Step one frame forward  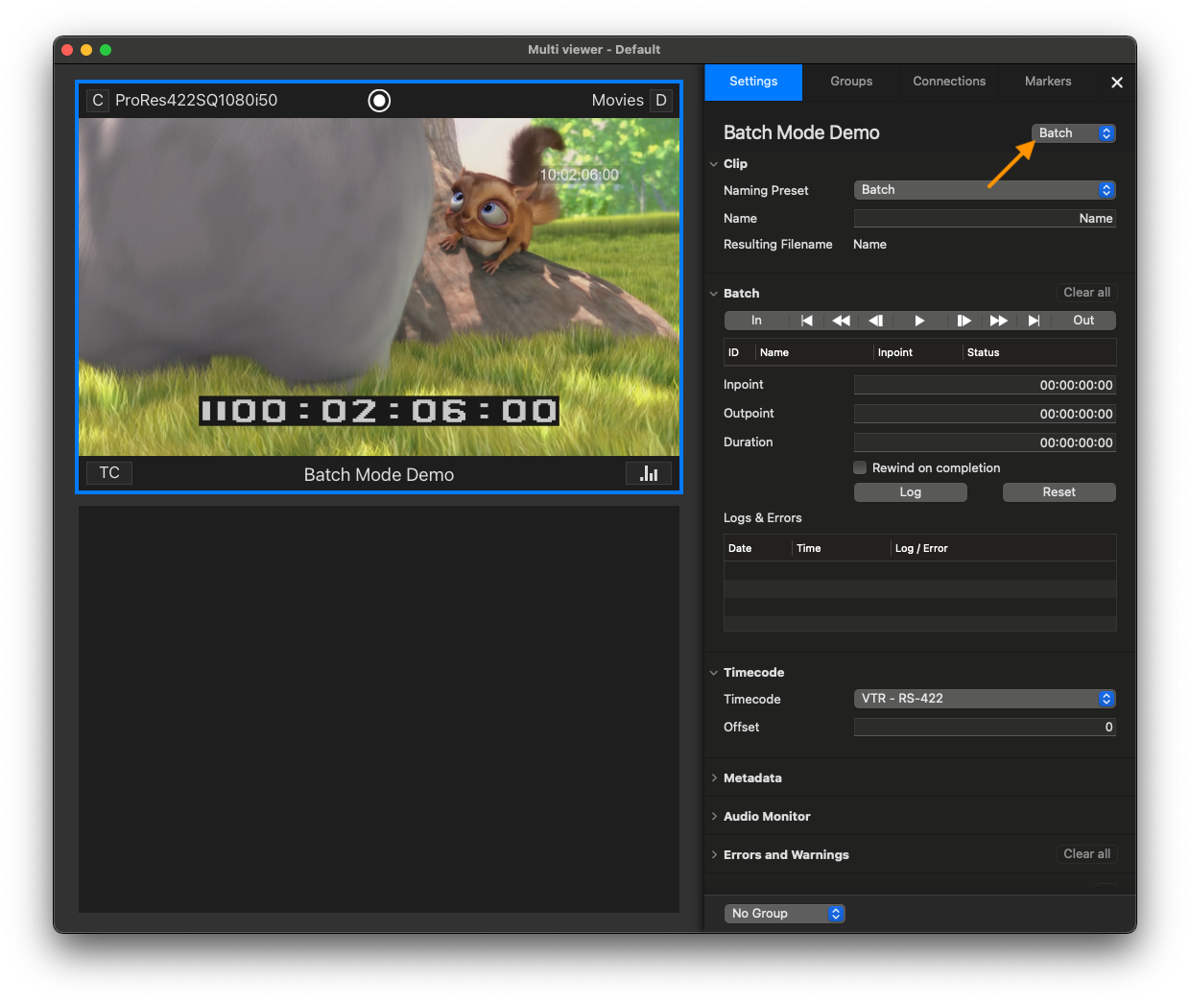click(x=964, y=321)
